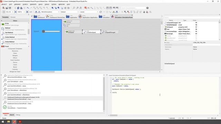Open the Dashboard unit tab
The height and width of the screenshot is (124, 221).
click(x=39, y=17)
